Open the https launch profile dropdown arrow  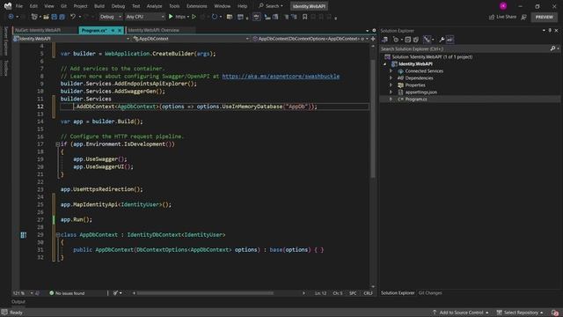188,17
